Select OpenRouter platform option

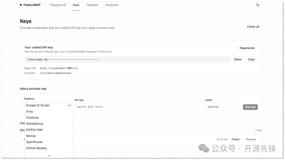[49, 142]
